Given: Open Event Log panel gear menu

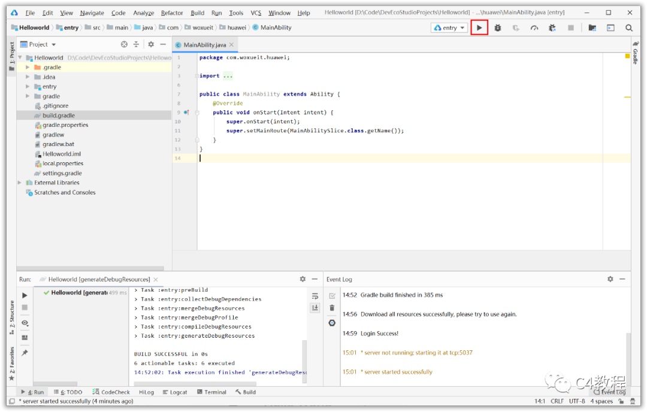Looking at the screenshot, I should 610,279.
